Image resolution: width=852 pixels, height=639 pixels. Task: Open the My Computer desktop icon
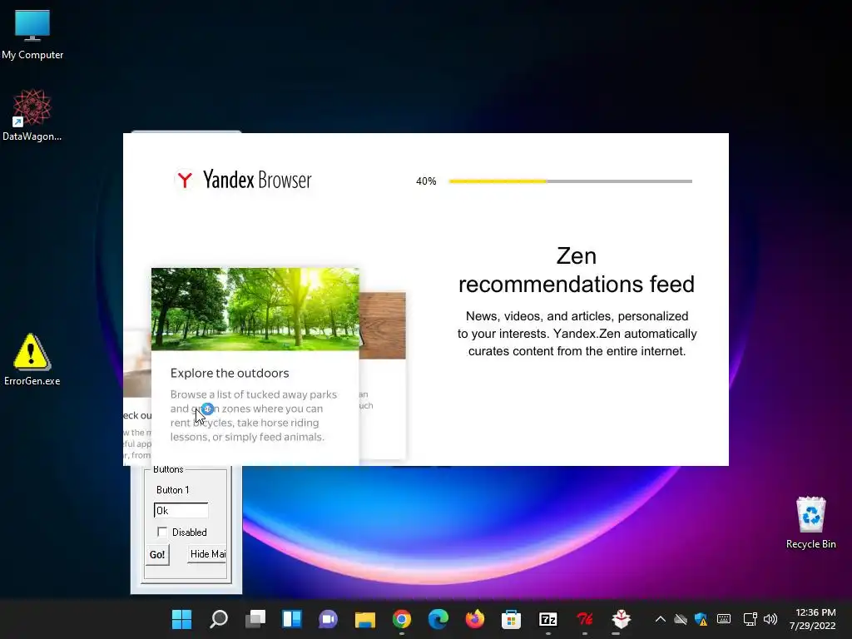click(32, 34)
